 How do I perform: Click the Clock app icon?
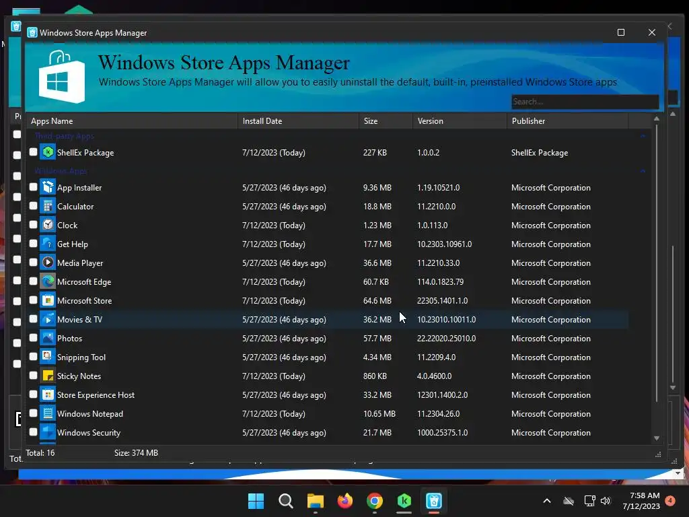click(x=48, y=225)
